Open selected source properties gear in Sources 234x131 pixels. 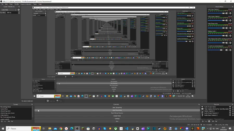click(209, 121)
